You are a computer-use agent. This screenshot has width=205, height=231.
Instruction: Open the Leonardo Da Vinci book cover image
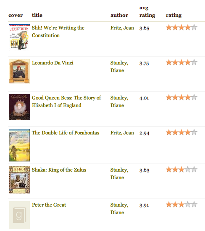[19, 71]
